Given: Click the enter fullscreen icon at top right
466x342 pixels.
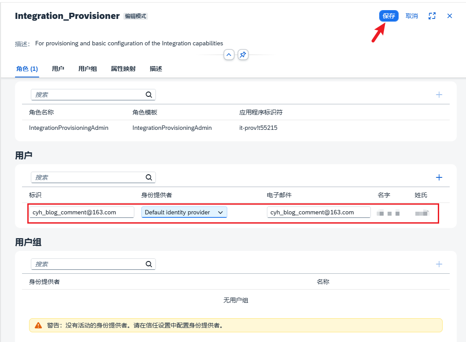Looking at the screenshot, I should coord(432,15).
